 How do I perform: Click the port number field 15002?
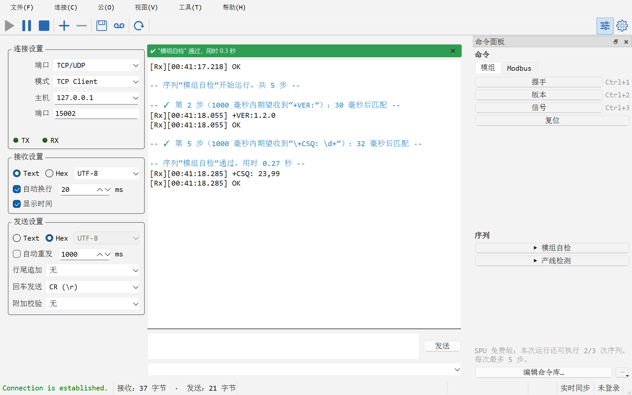tap(96, 114)
